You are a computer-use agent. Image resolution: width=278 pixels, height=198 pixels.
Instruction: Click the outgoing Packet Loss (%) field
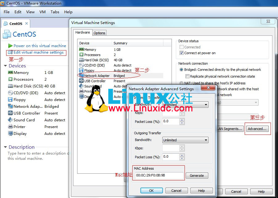pyautogui.click(x=171, y=157)
